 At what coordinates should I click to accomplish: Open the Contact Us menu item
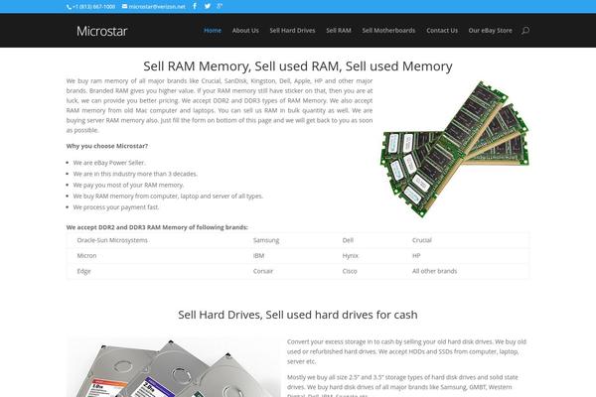[x=442, y=31]
